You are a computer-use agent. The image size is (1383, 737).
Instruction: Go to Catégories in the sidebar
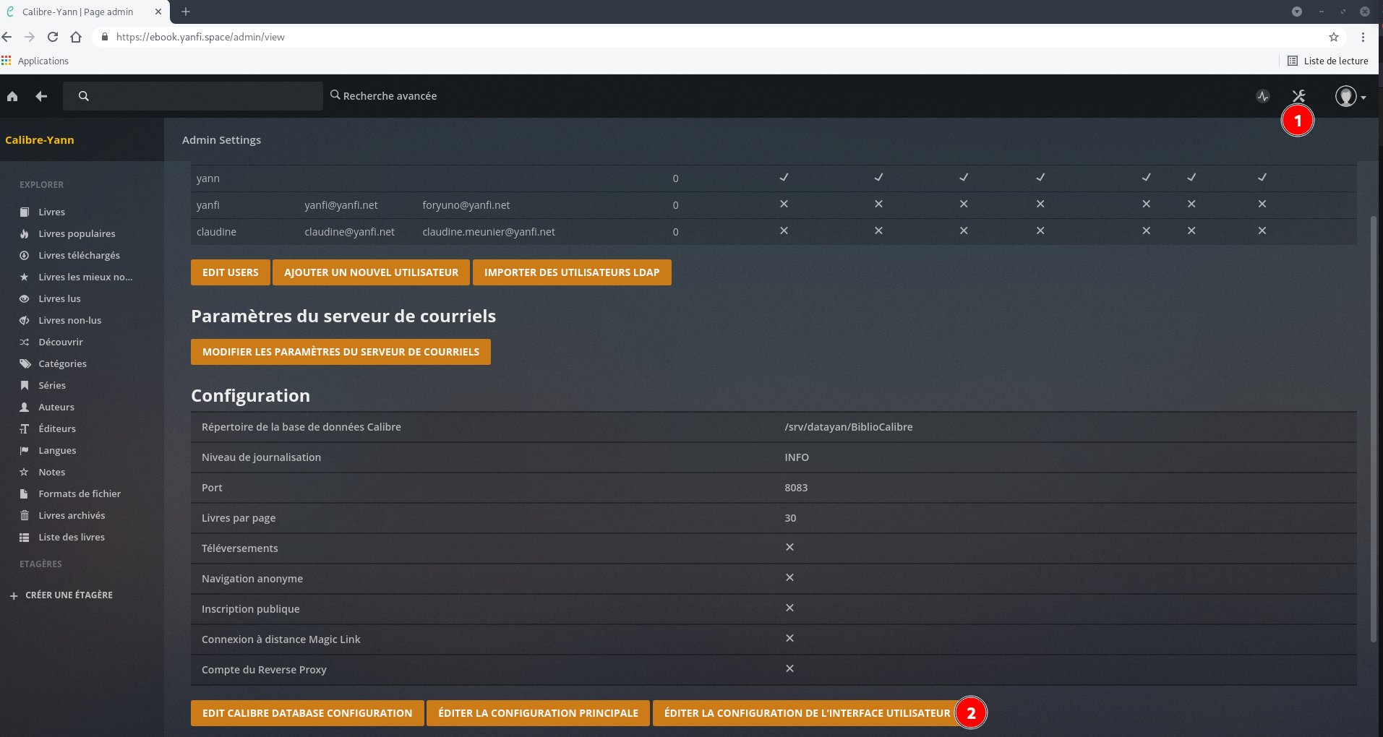62,364
